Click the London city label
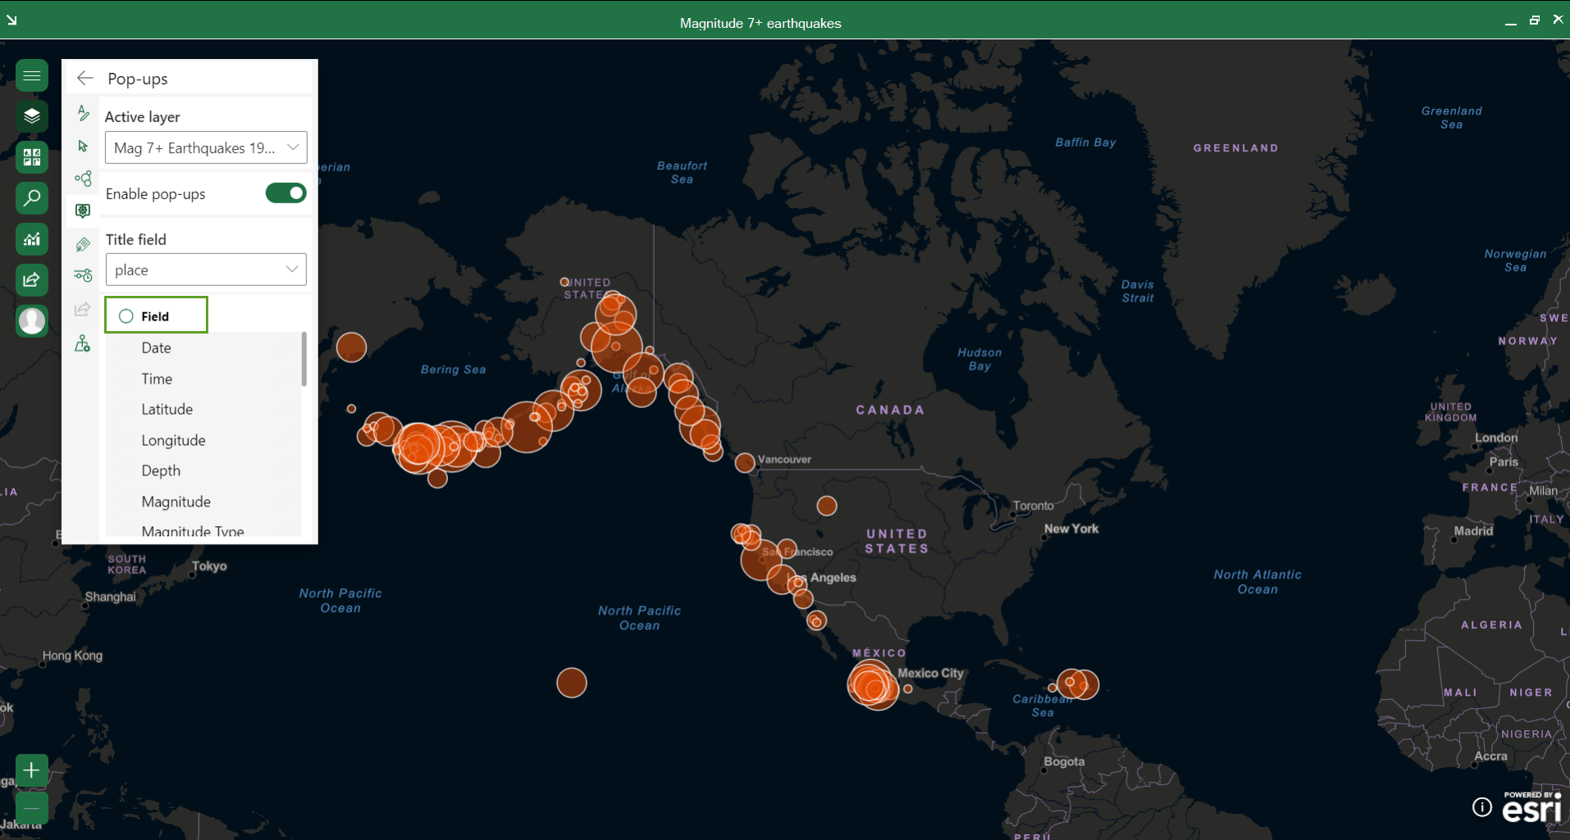Viewport: 1570px width, 840px height. click(x=1496, y=438)
